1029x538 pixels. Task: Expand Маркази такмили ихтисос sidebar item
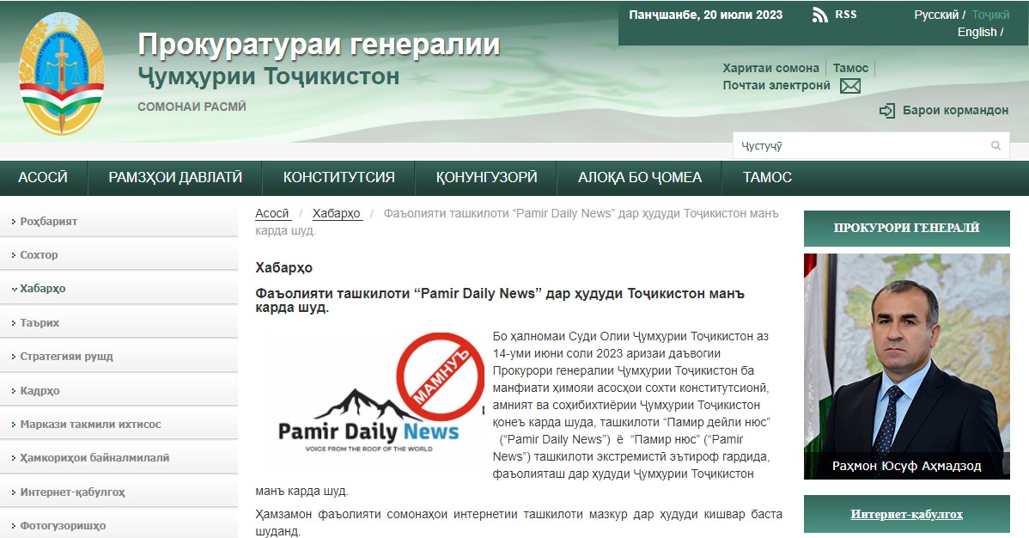pyautogui.click(x=119, y=425)
